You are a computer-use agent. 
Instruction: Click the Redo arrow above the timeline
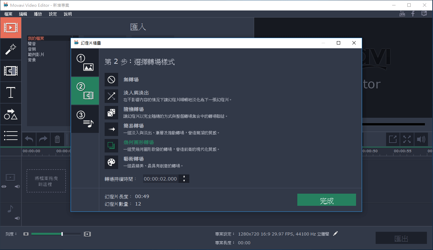point(43,139)
